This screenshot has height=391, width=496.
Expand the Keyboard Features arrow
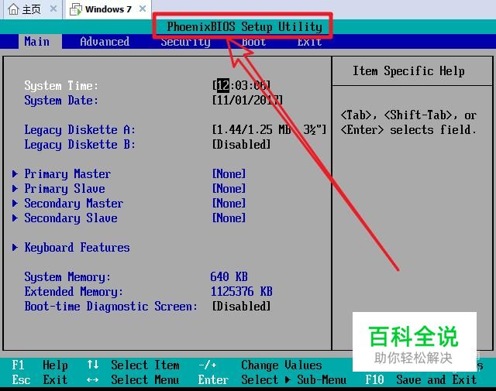15,247
